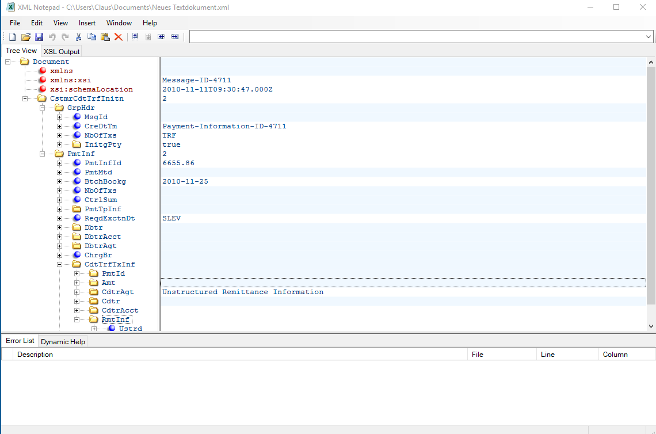Switch to the XSL Output tab
This screenshot has height=434, width=656.
62,52
